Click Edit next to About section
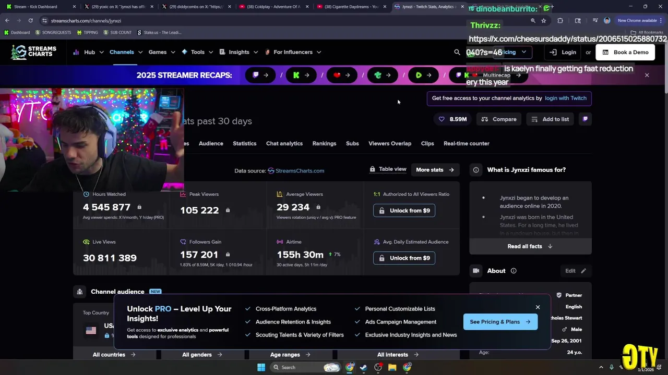Screen dimensions: 668x375 coord(576,271)
